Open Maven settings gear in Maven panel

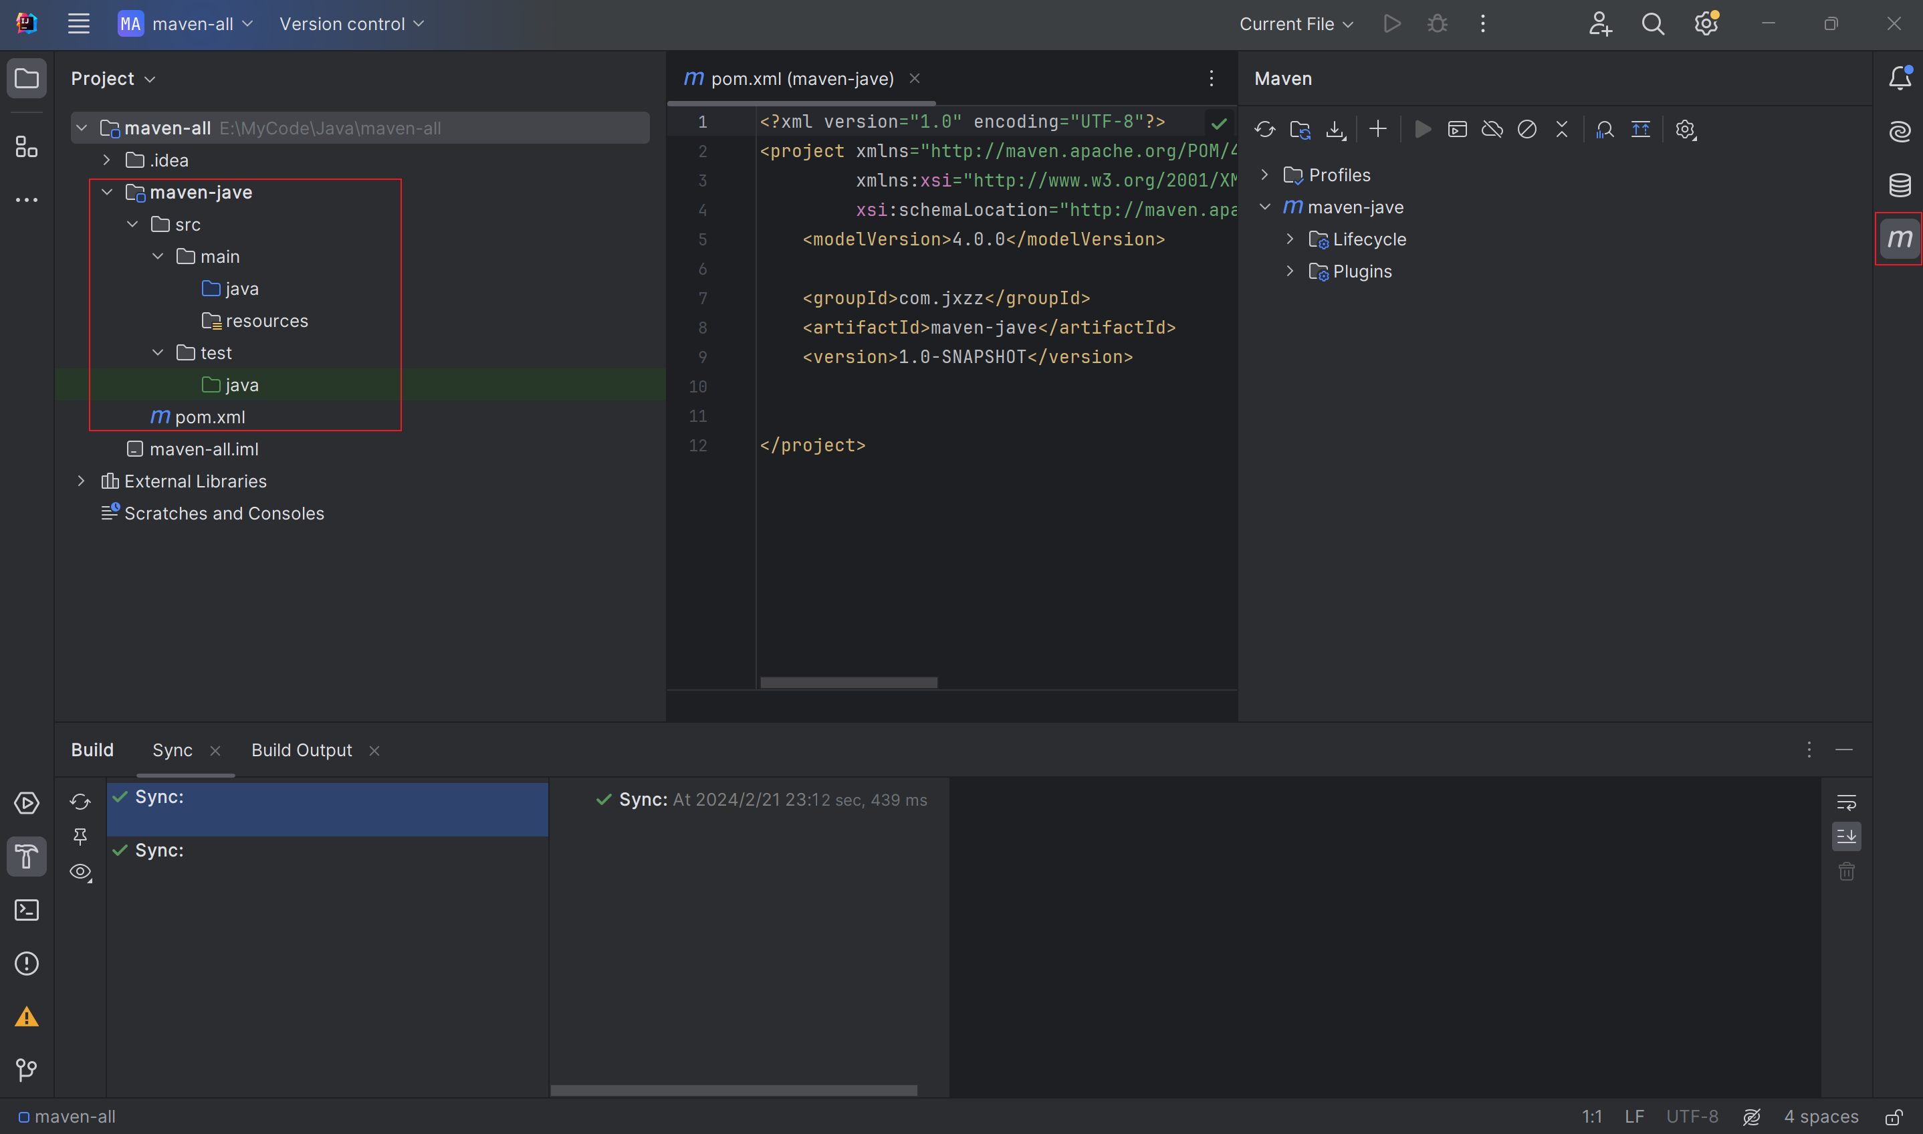coord(1686,129)
